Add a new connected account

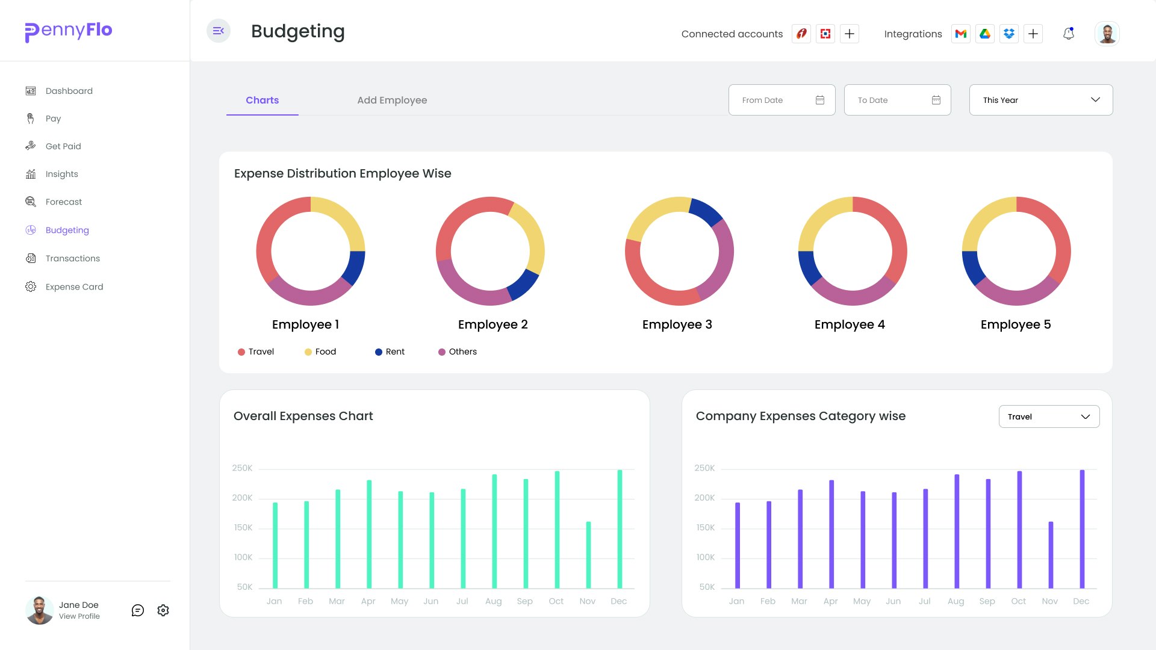click(850, 34)
